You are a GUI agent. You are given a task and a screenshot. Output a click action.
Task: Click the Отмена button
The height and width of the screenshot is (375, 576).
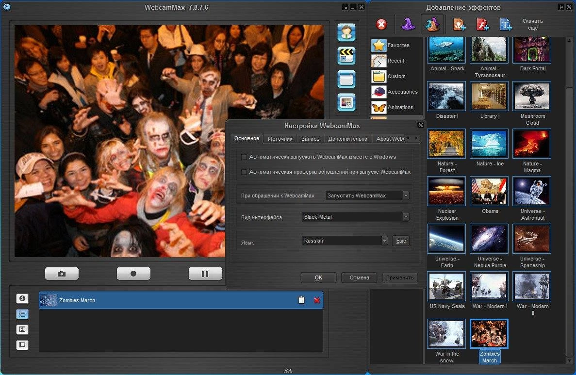(359, 277)
